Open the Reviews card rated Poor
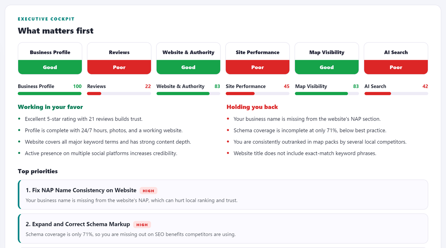446x248 pixels. [119, 59]
